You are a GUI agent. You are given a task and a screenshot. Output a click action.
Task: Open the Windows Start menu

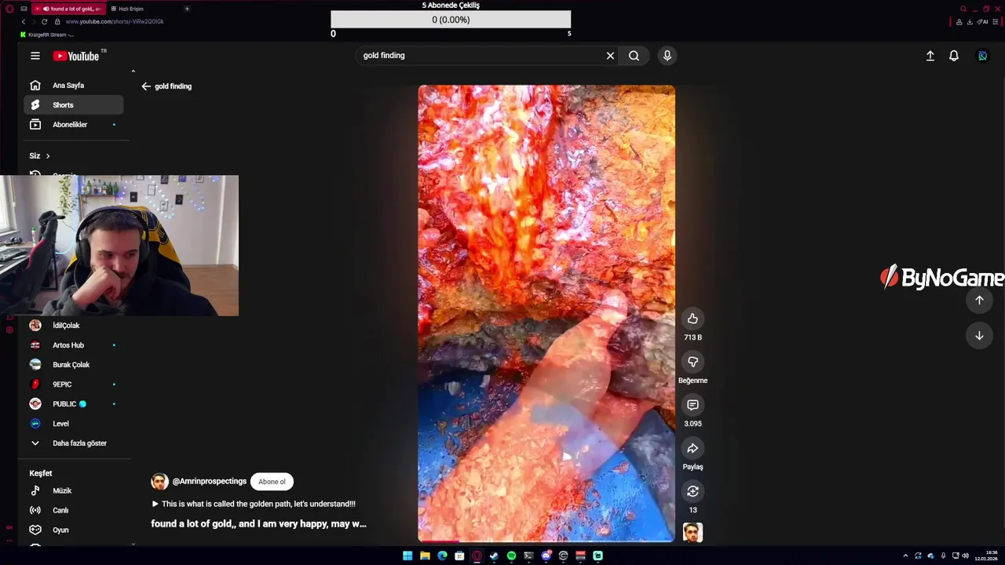(407, 556)
